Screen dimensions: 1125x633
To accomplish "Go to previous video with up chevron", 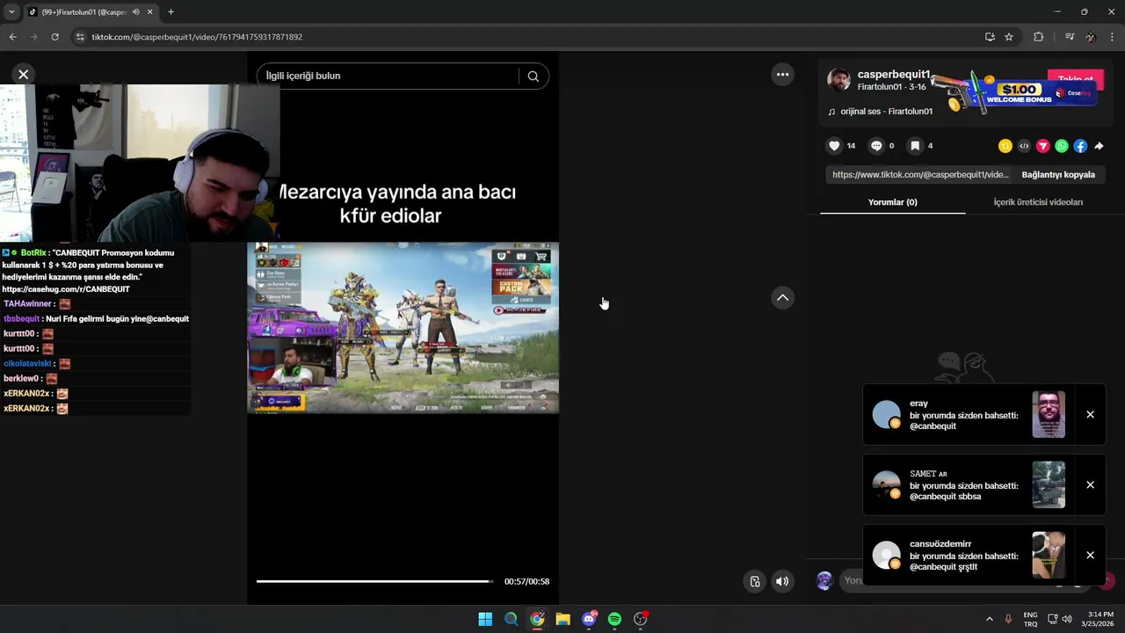I will pos(782,298).
